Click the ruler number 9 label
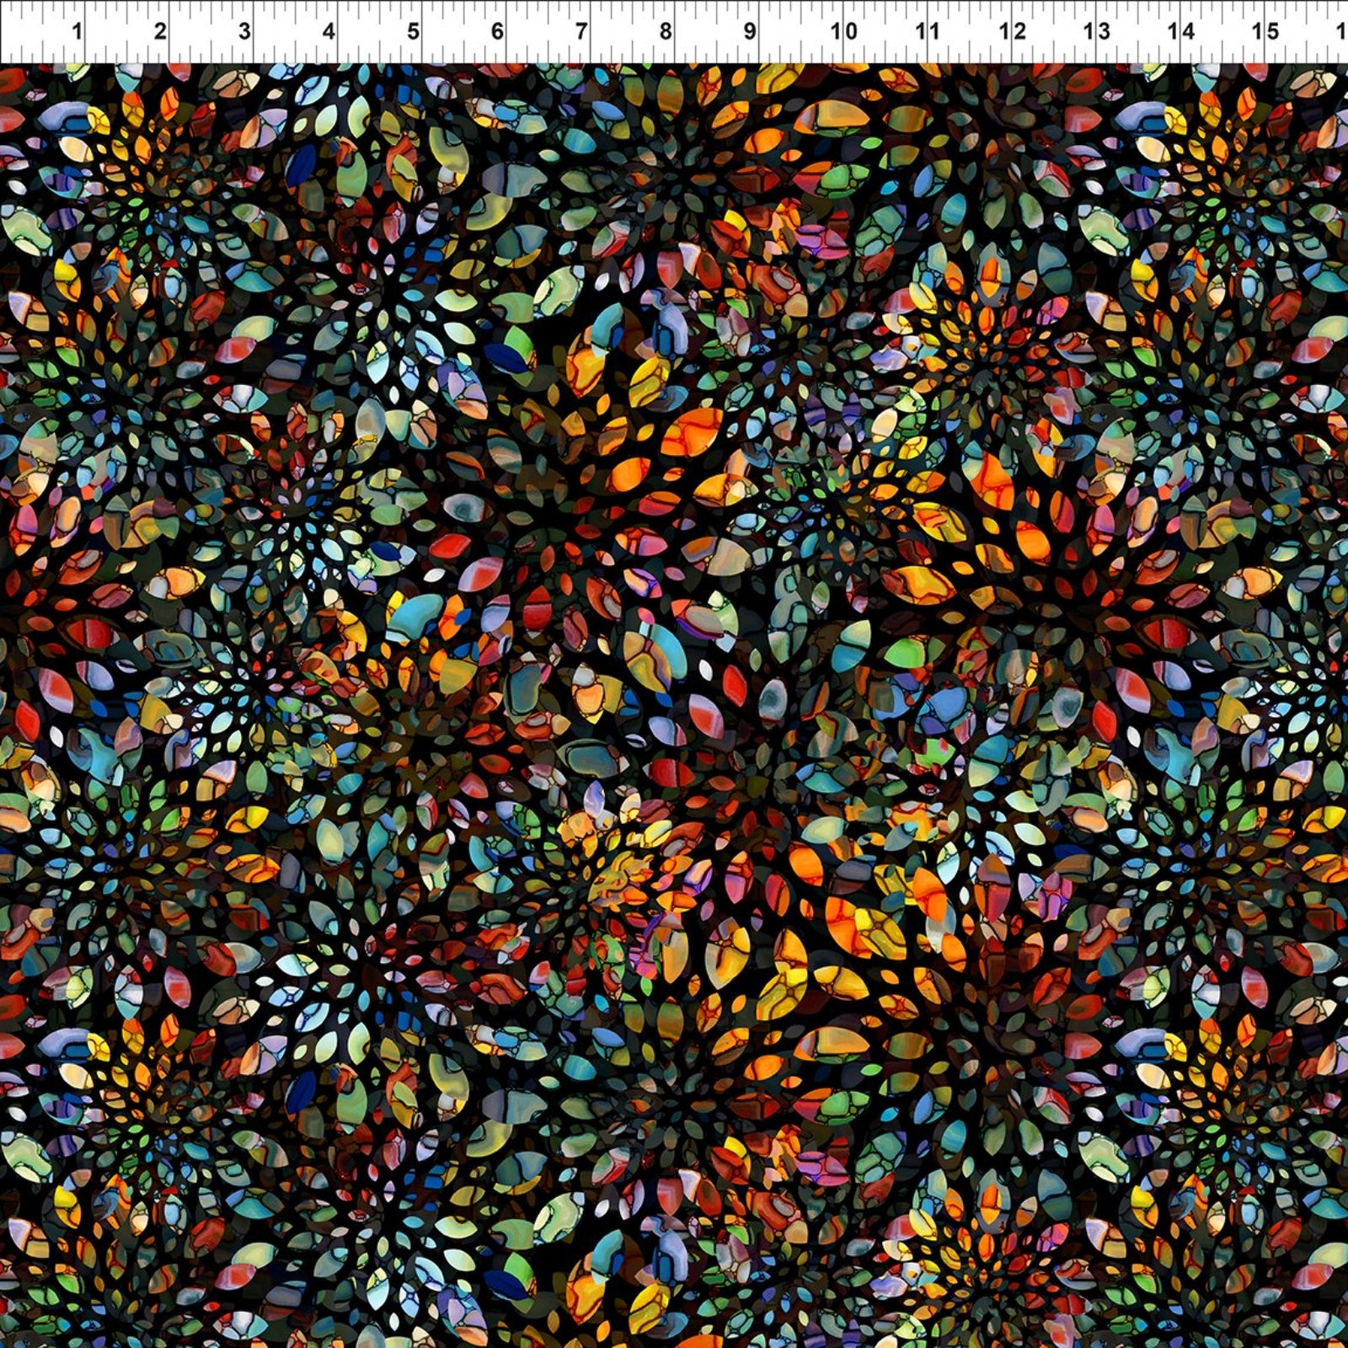1348x1348 pixels. click(750, 32)
